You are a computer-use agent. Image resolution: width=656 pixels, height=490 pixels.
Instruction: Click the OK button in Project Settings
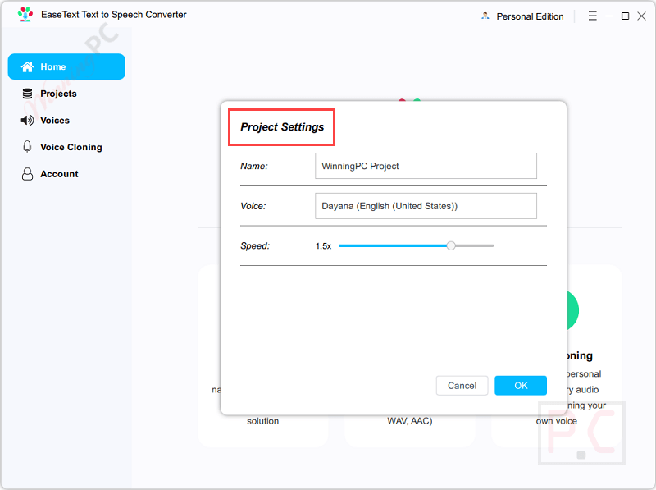(521, 385)
